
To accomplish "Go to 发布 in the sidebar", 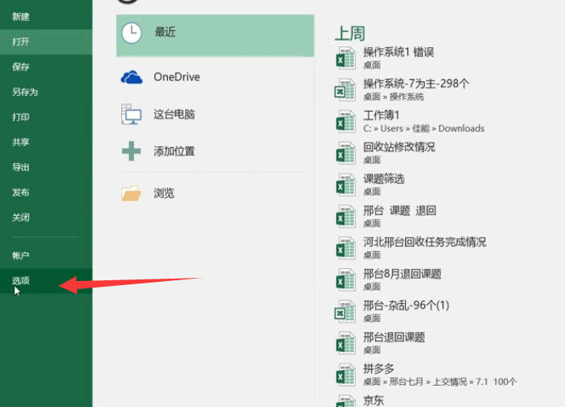I will (46, 193).
